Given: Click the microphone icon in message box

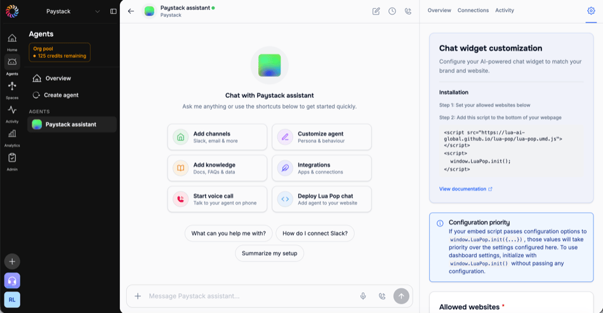Looking at the screenshot, I should 363,296.
